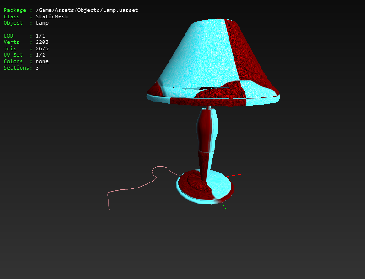The width and height of the screenshot is (365, 279).
Task: Click the lamp's round base
Action: point(205,187)
